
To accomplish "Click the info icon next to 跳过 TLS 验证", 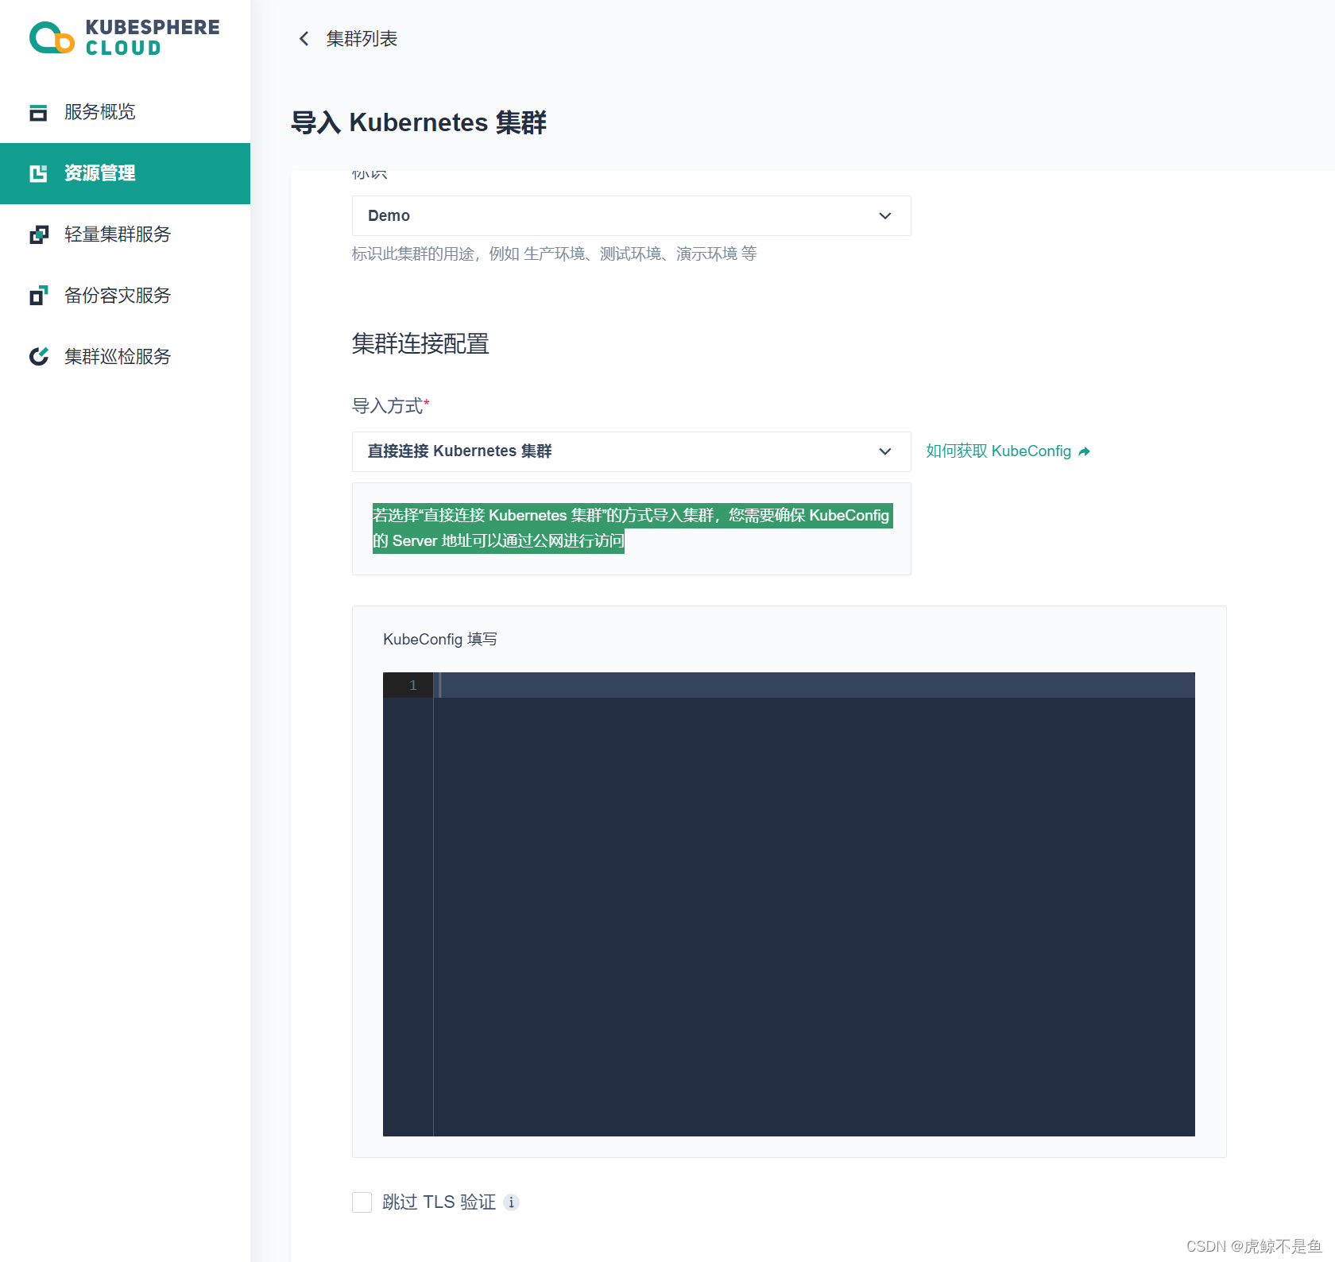I will tap(512, 1202).
